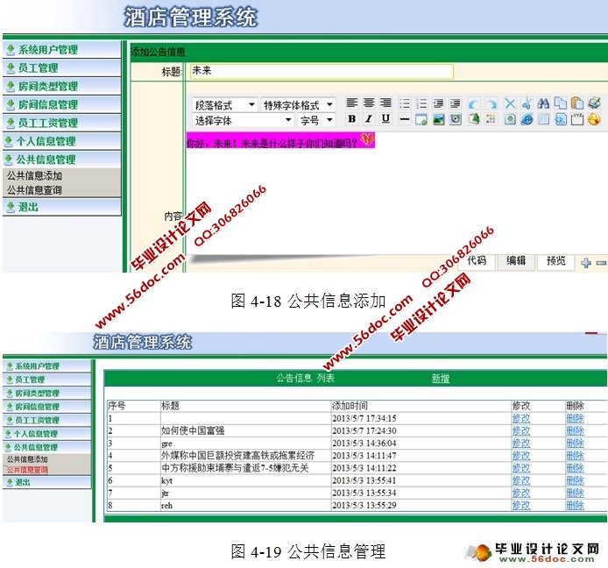
Task: Select 公共信息查询 in the add-page sidebar
Action: click(34, 190)
